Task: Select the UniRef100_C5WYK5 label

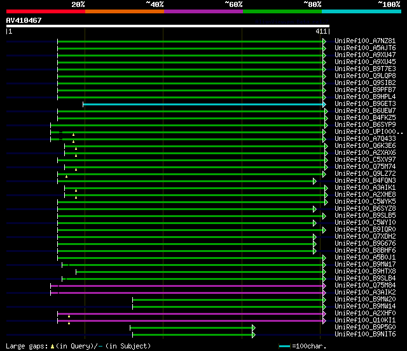Action: click(365, 202)
